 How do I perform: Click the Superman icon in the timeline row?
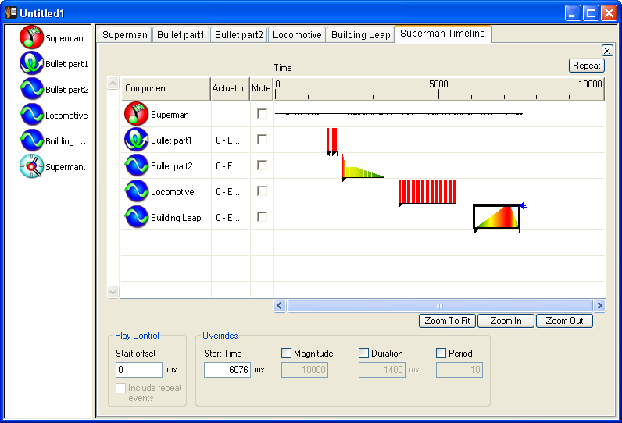[x=136, y=114]
